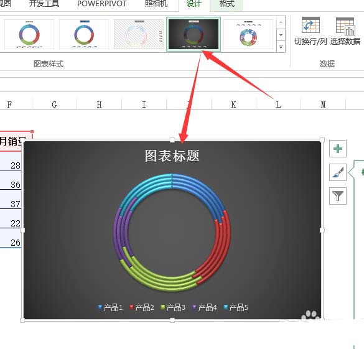Click the bottom-center chart resize handle
Image resolution: width=364 pixels, height=349 pixels.
coord(172,320)
